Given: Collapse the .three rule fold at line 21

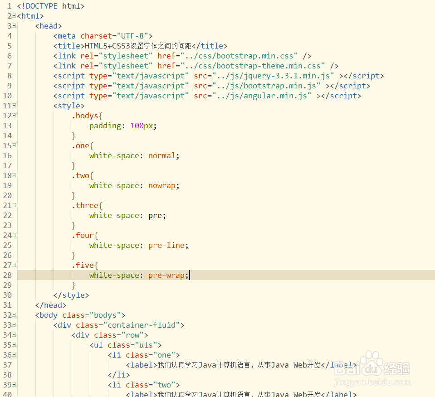Looking at the screenshot, I should tap(14, 205).
